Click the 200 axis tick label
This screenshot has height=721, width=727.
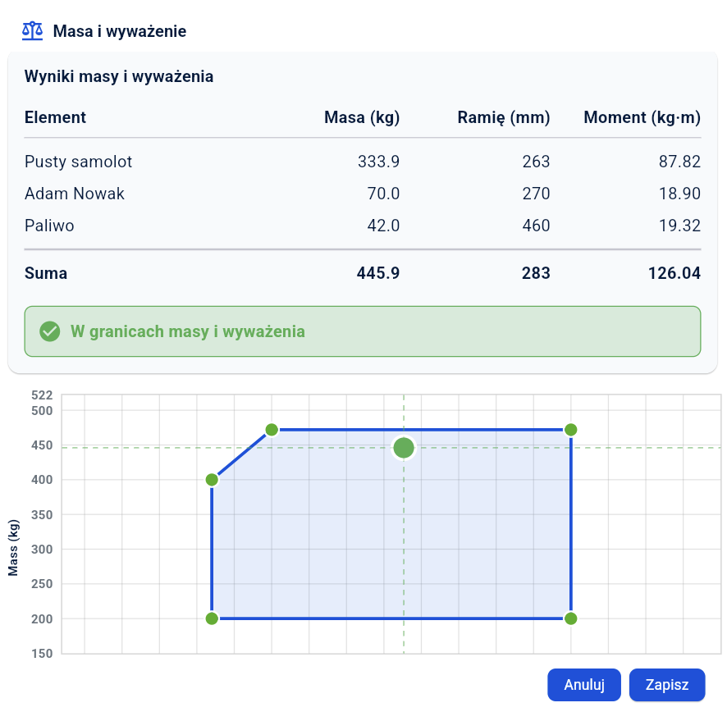click(x=42, y=619)
